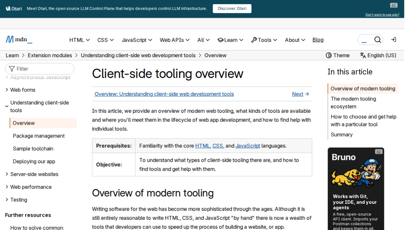409x230 pixels.
Task: Go to the MDN home logo
Action: tap(19, 40)
